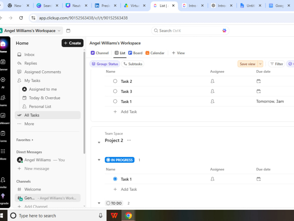Open Project 2 ellipsis options
294x221 pixels.
point(129,140)
